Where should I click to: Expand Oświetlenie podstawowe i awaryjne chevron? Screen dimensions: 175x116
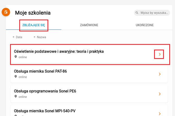[x=159, y=54]
